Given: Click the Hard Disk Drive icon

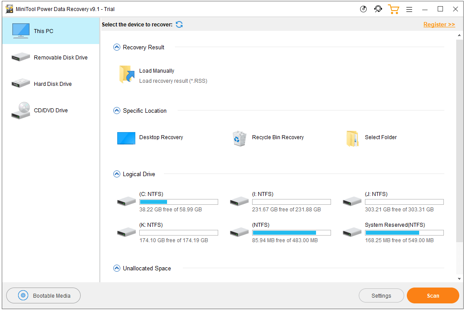Looking at the screenshot, I should tap(21, 83).
